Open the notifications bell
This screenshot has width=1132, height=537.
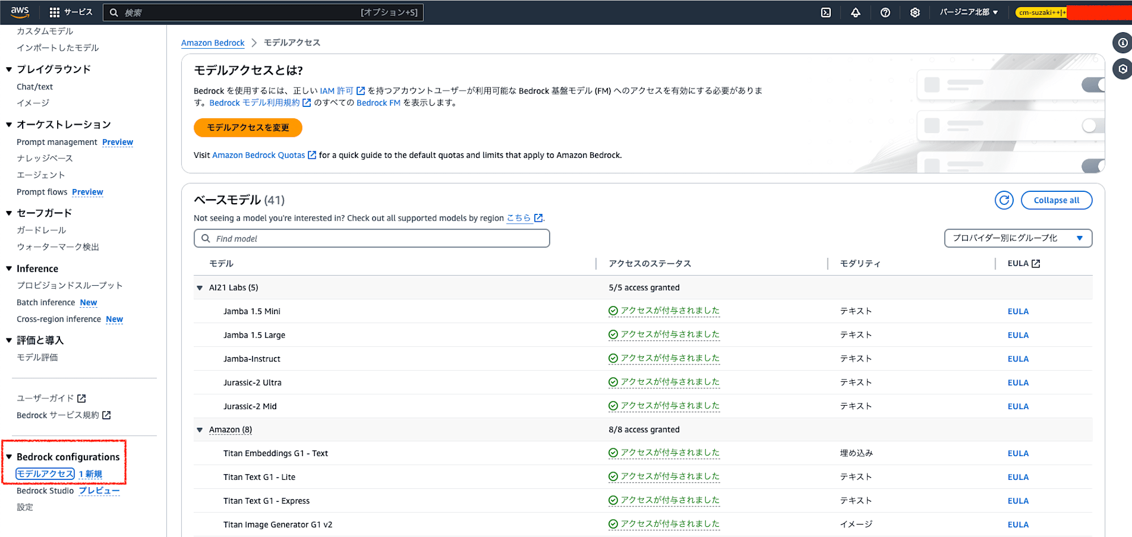(855, 12)
